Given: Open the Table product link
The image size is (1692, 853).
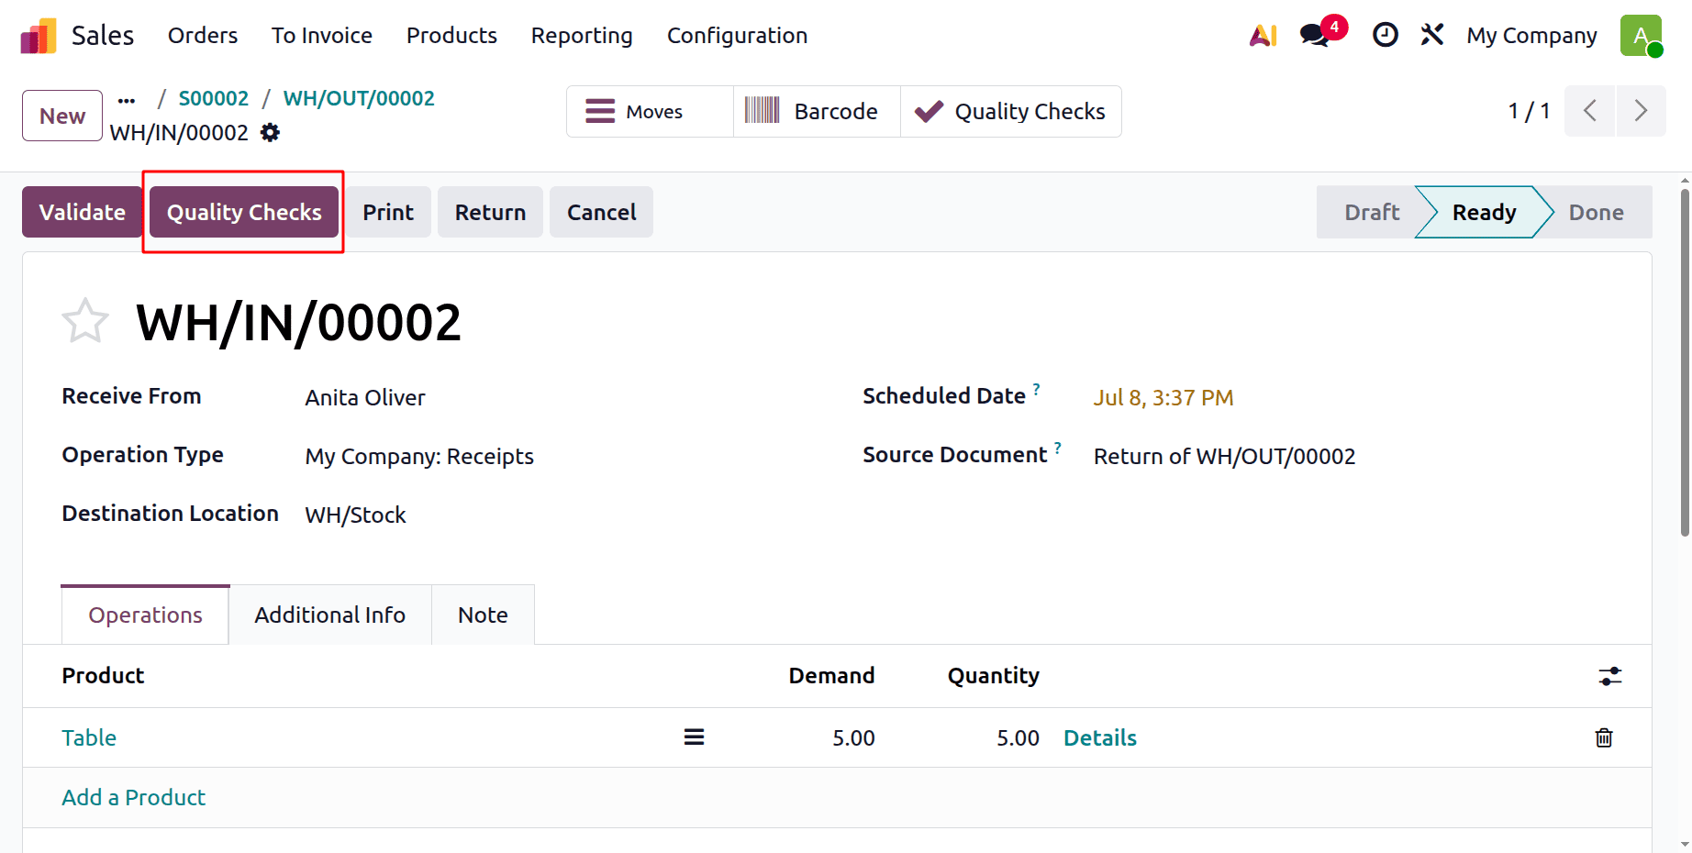Looking at the screenshot, I should click(x=89, y=737).
